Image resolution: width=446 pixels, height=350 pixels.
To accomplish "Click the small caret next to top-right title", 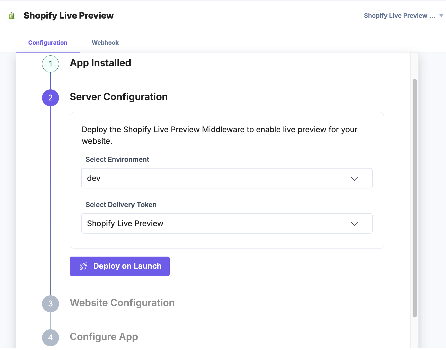I will tap(441, 16).
